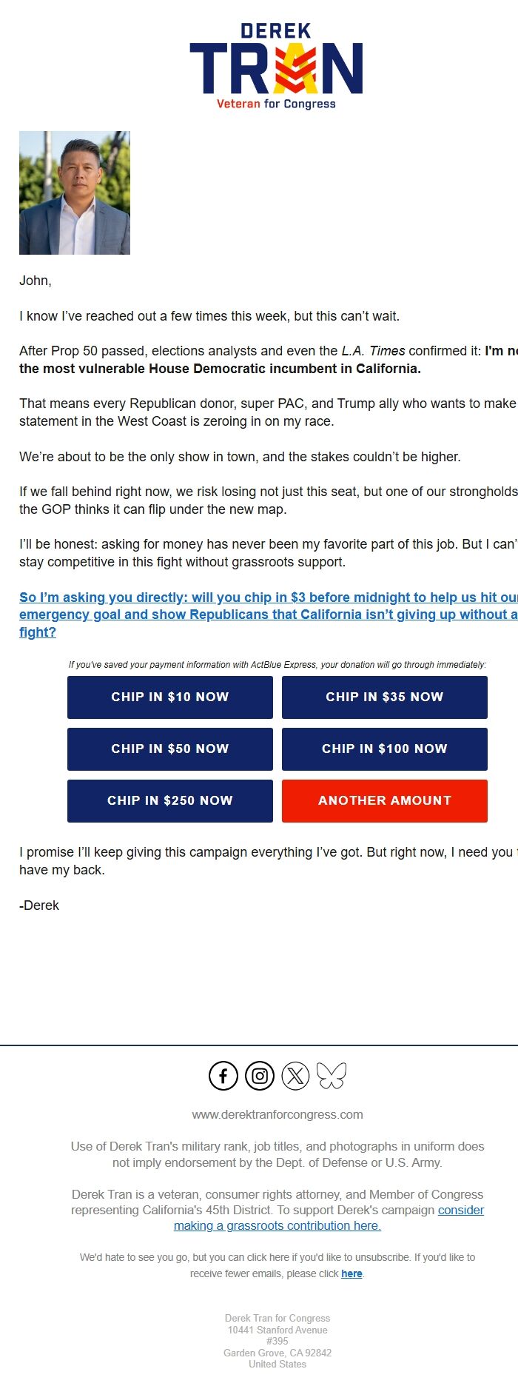Click Derek Tran's portrait photo
The image size is (518, 1386).
coord(74,192)
